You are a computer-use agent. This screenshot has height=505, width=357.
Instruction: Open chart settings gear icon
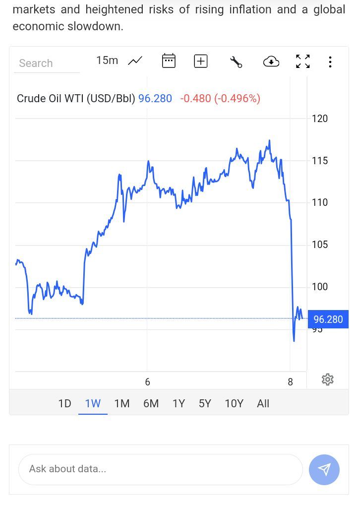(x=327, y=379)
